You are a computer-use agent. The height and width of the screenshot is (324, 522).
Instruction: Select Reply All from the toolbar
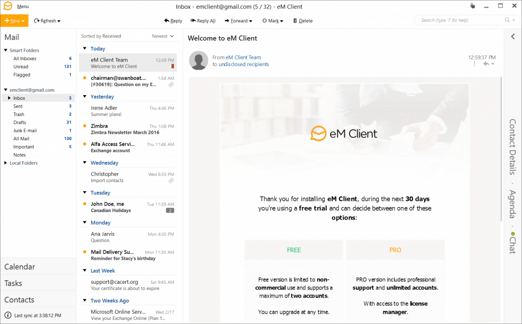192,21
